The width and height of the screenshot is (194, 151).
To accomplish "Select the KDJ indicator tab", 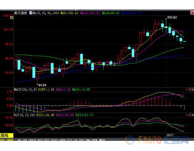I will coord(40,140).
